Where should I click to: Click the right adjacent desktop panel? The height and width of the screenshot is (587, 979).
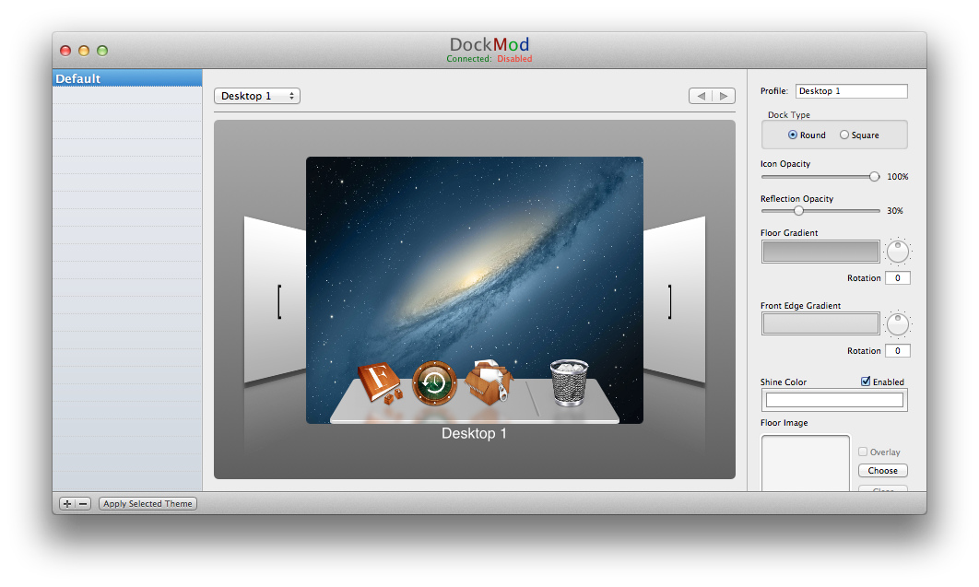(x=674, y=299)
